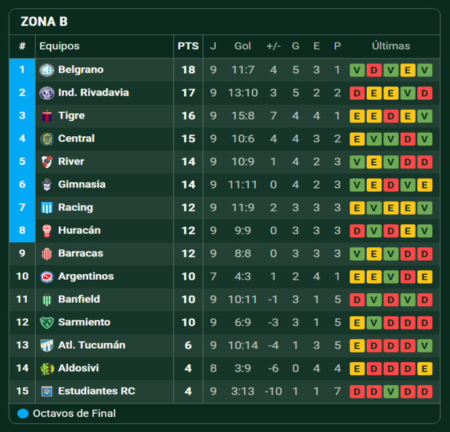Click the Ind. Rivadavia team crest
Image resolution: width=450 pixels, height=432 pixels.
[47, 93]
